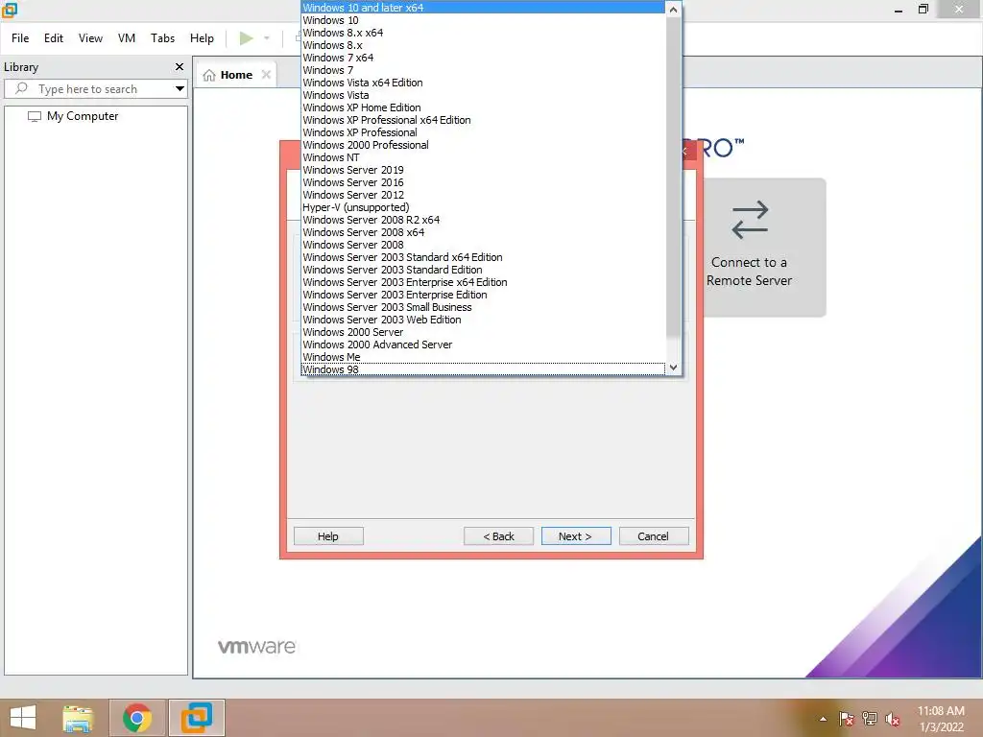The height and width of the screenshot is (737, 983).
Task: Close the Library panel
Action: pos(180,66)
